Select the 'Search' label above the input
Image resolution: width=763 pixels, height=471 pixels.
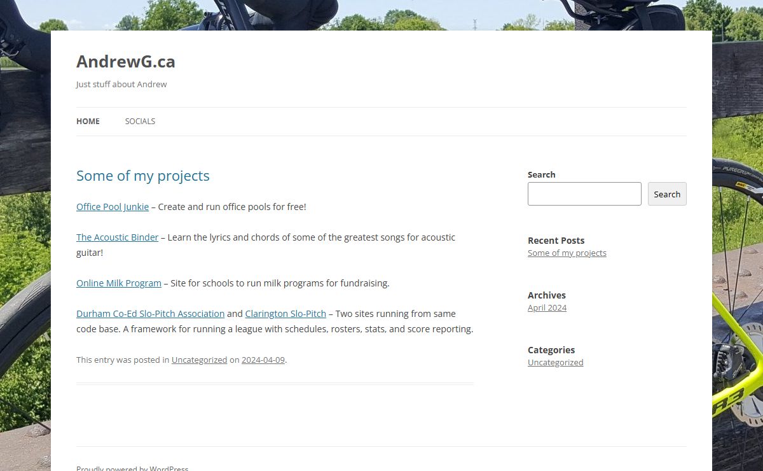click(542, 174)
